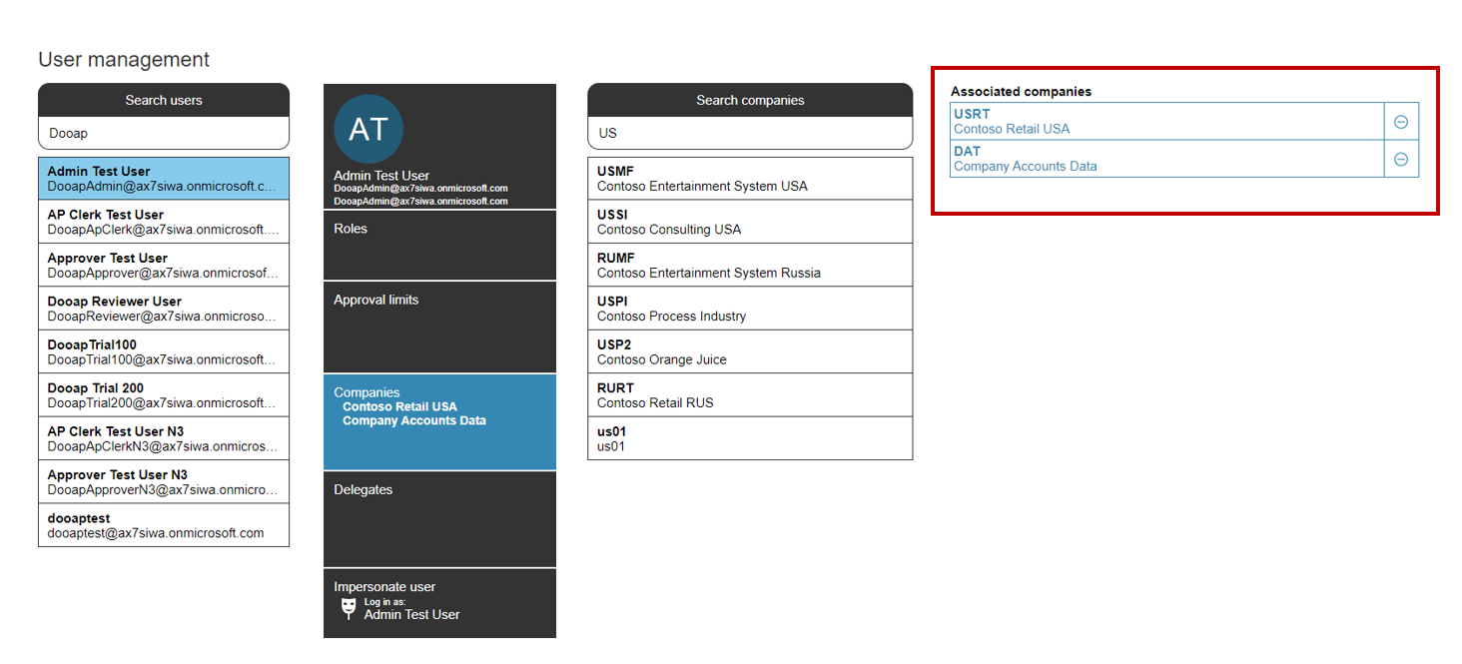The image size is (1462, 664).
Task: Select Approver Test User N3 row
Action: pos(164,482)
